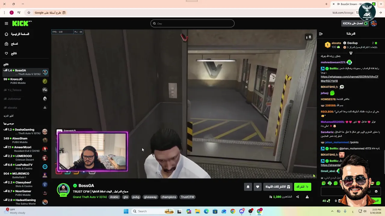
Task: Click the notification bell button
Action: [x=248, y=187]
